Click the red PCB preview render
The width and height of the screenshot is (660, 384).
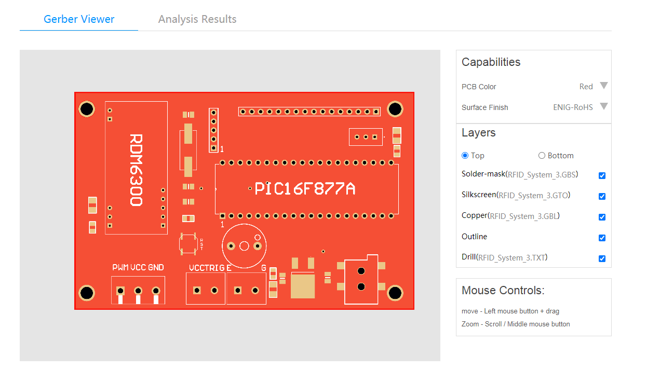[x=244, y=201]
